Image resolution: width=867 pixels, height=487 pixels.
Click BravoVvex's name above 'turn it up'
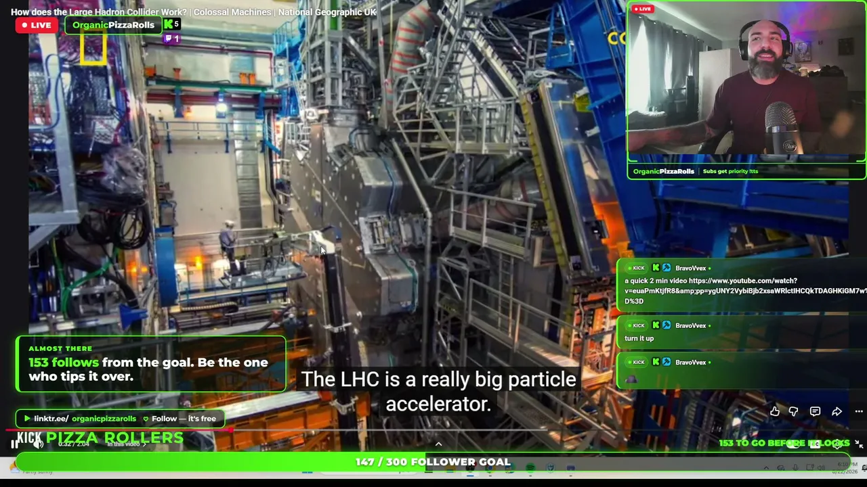691,325
